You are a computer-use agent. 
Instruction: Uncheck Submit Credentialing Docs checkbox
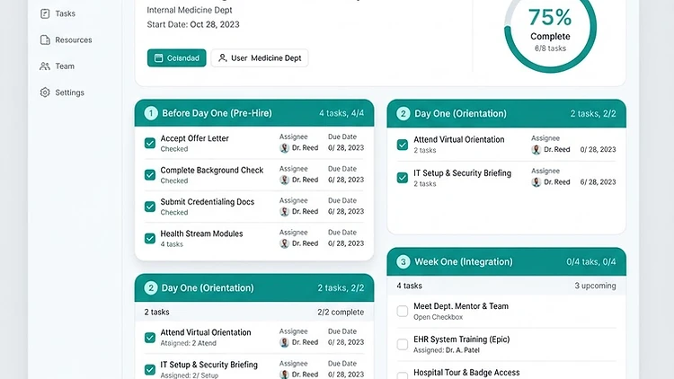pos(149,207)
